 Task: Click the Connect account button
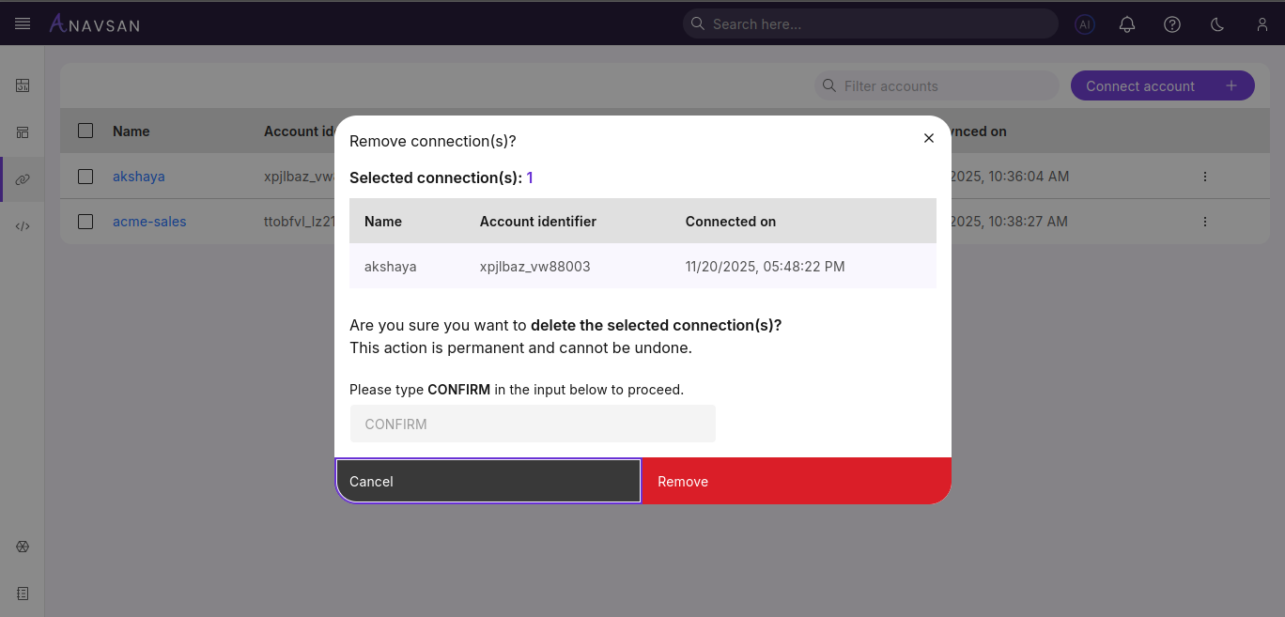[x=1162, y=85]
